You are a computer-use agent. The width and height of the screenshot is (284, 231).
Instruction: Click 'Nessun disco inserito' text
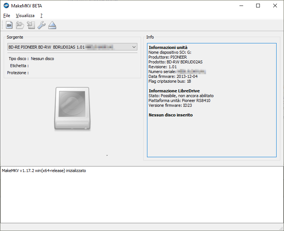[x=171, y=115]
